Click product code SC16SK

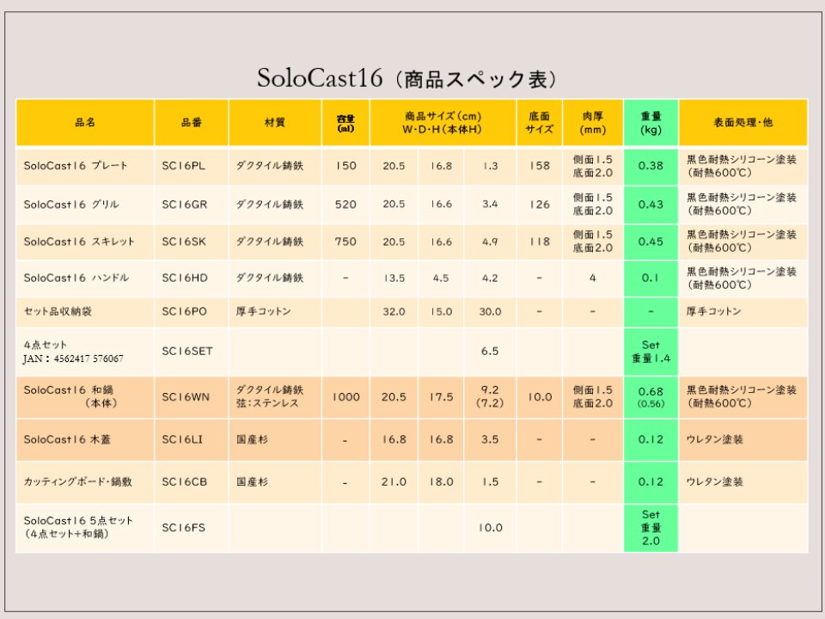(184, 242)
